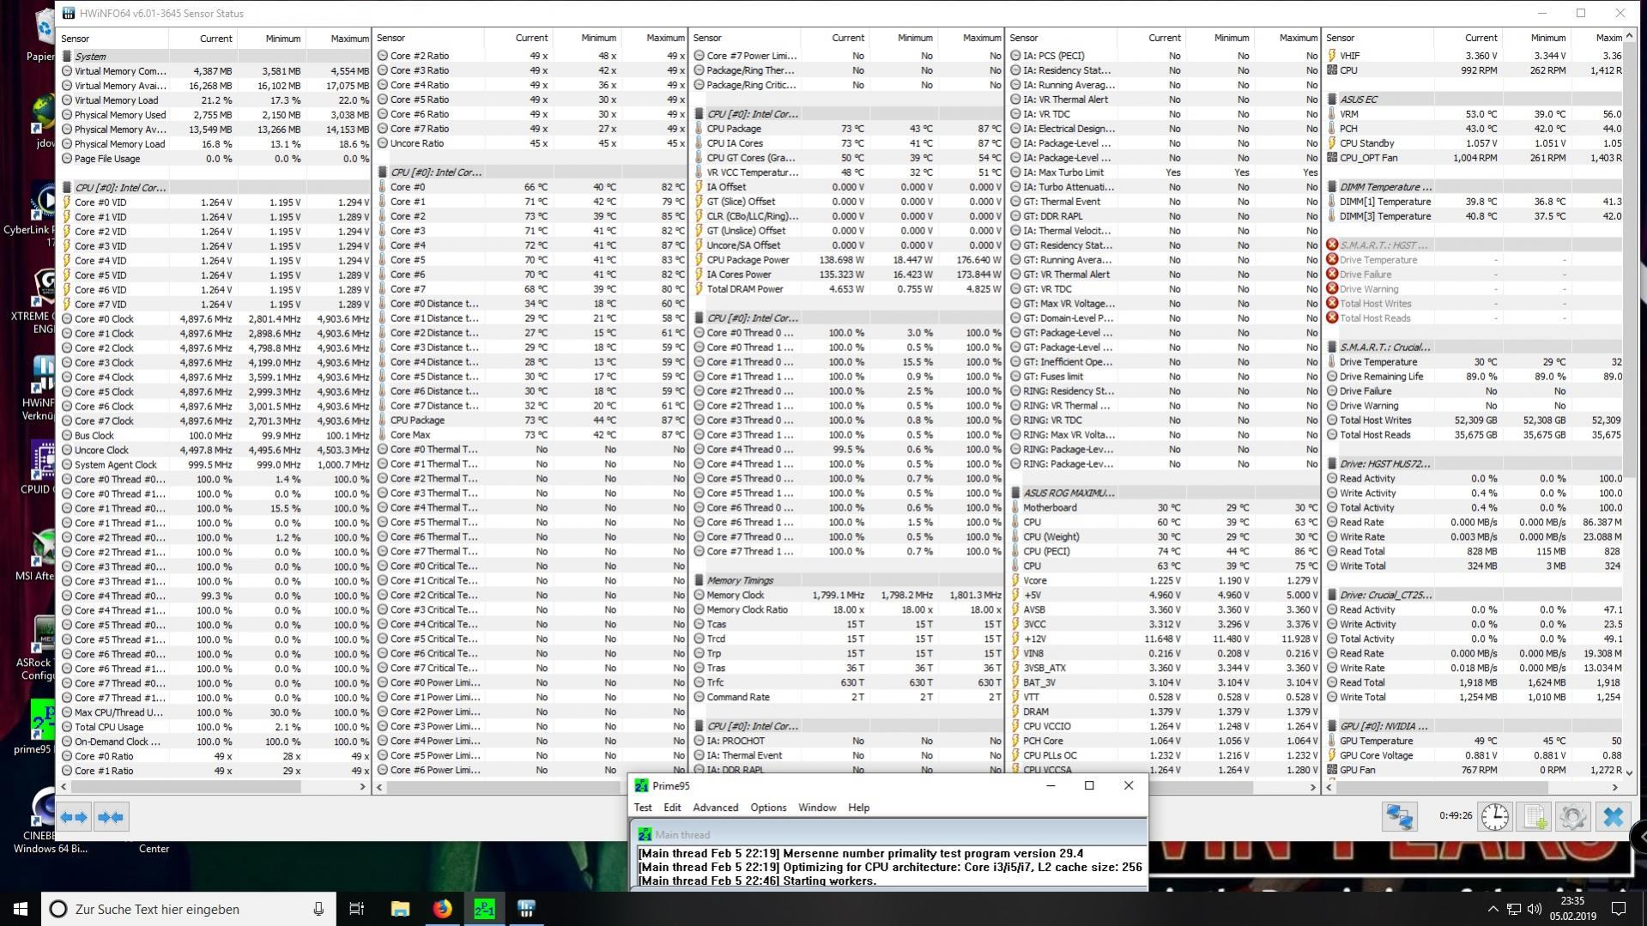Click the expand columns arrows button in HWiNFO
The height and width of the screenshot is (926, 1647).
click(x=74, y=817)
